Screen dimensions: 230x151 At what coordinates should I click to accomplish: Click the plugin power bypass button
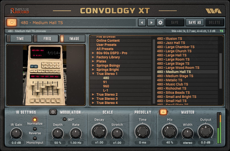(12, 22)
